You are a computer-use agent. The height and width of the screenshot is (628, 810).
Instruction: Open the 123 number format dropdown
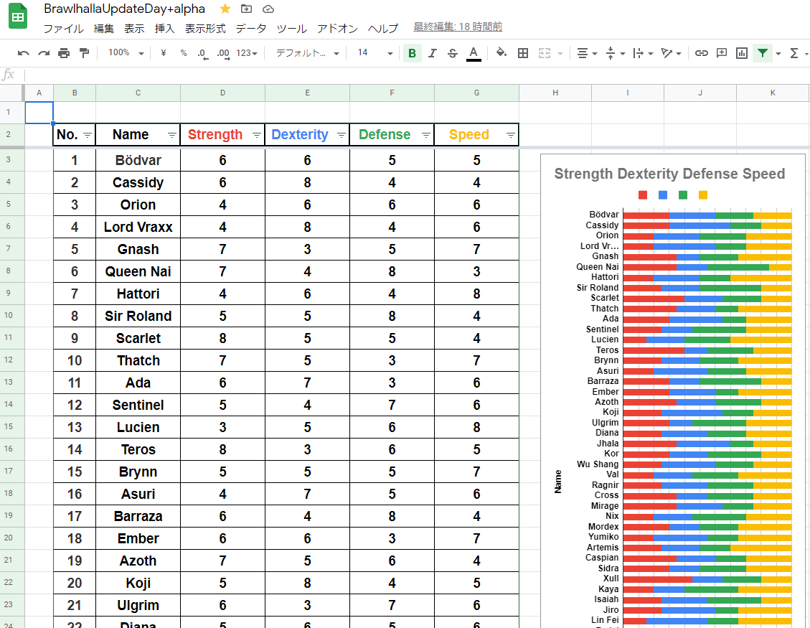pos(247,52)
